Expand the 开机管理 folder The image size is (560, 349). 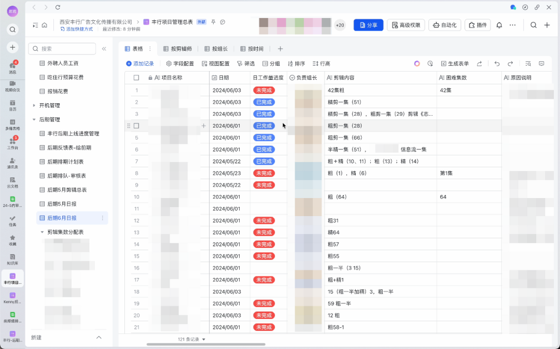(x=34, y=105)
